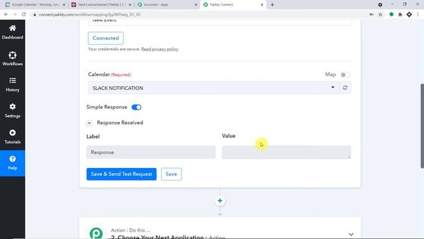Go back using the browser back arrow
The image size is (424, 239).
pos(6,15)
